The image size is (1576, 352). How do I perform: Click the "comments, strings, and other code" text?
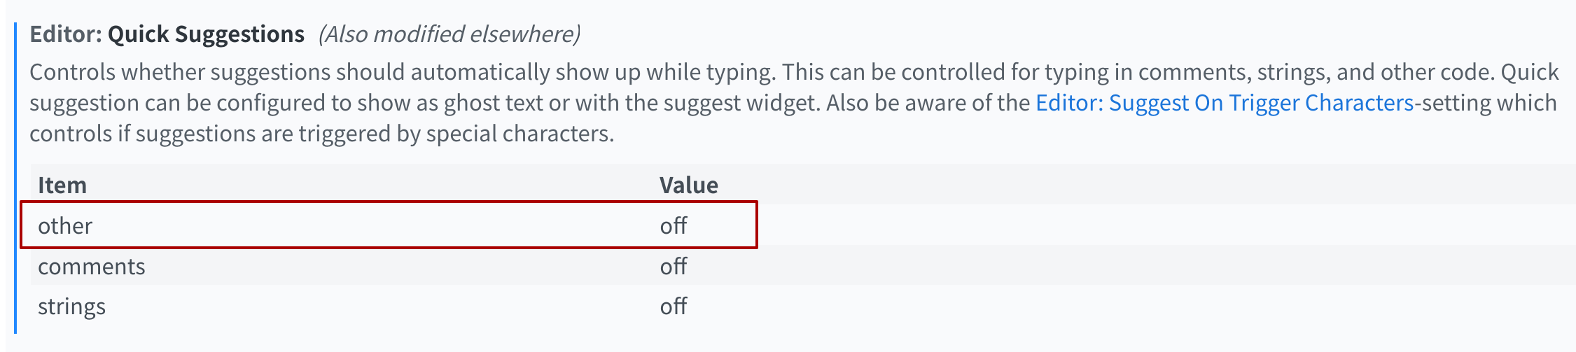coord(1316,72)
